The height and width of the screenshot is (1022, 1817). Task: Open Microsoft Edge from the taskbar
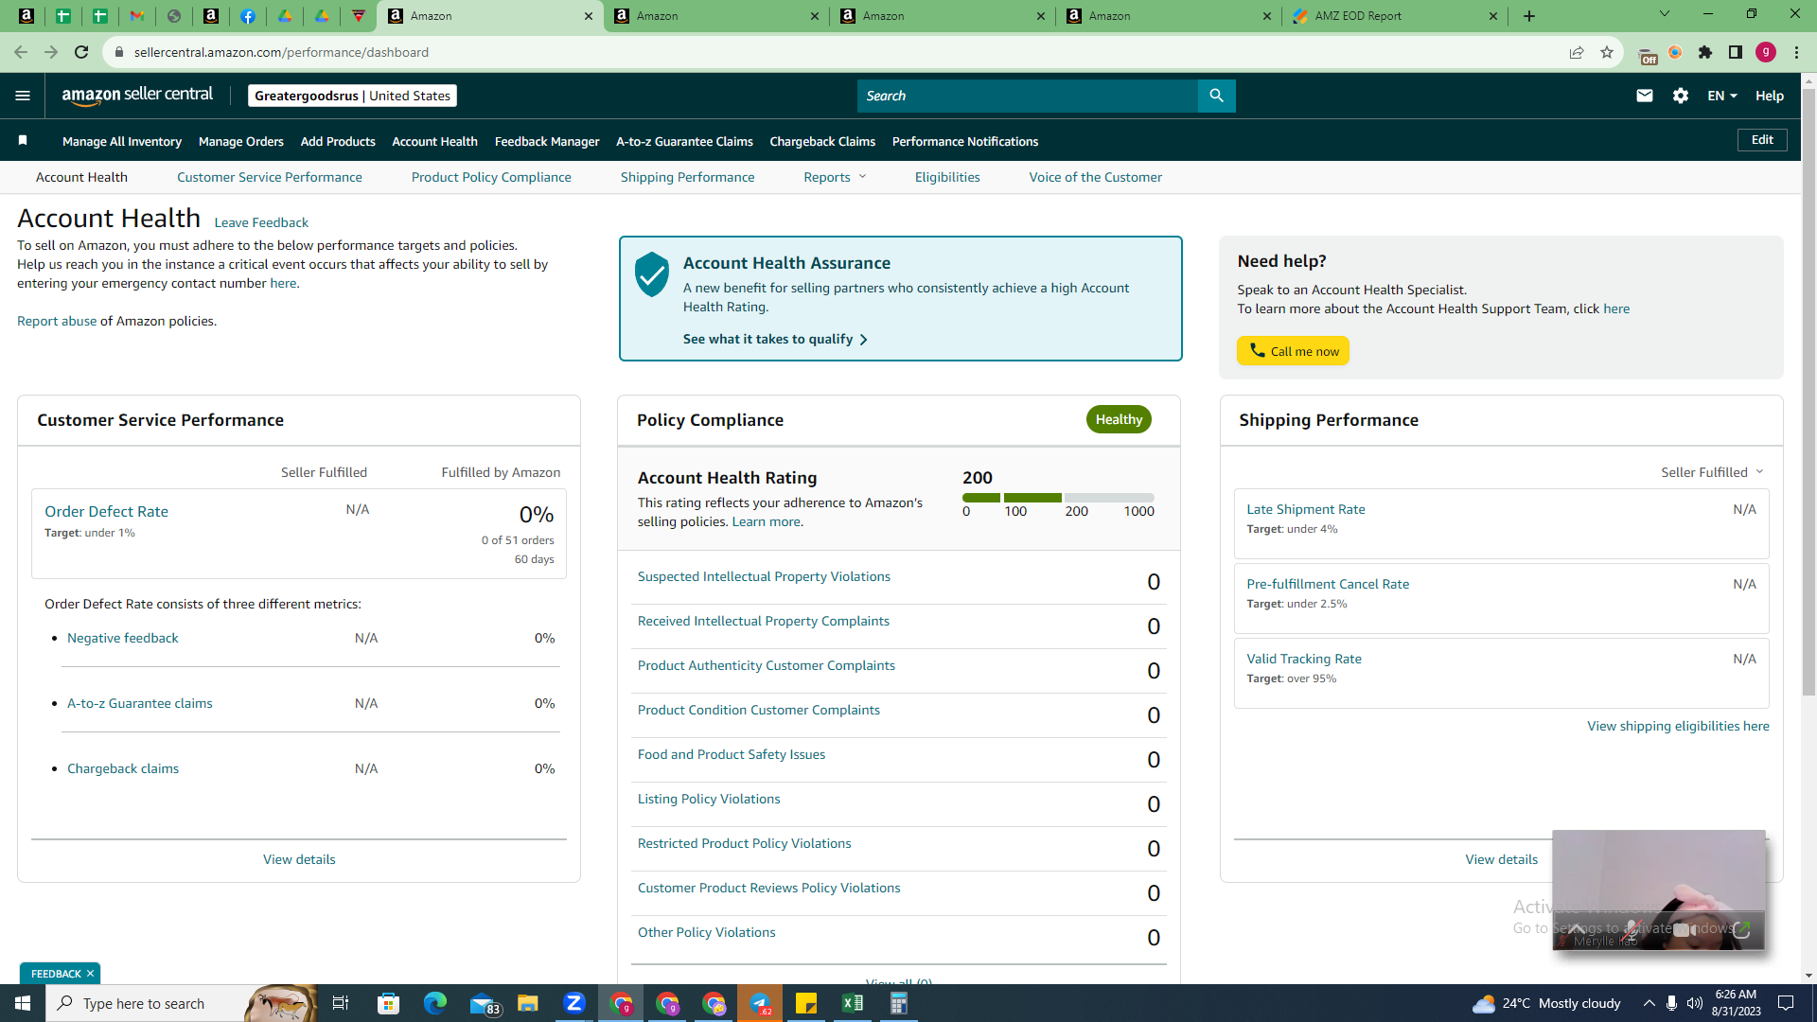pyautogui.click(x=434, y=1003)
